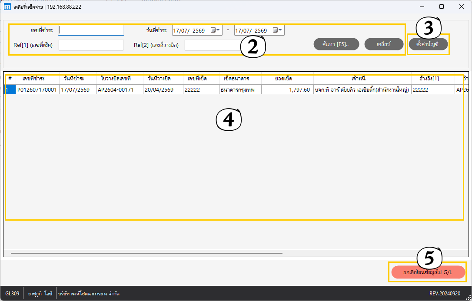Click ยกเลิกโอนข้อมูลไป G/L button
472x301 pixels.
pyautogui.click(x=428, y=272)
